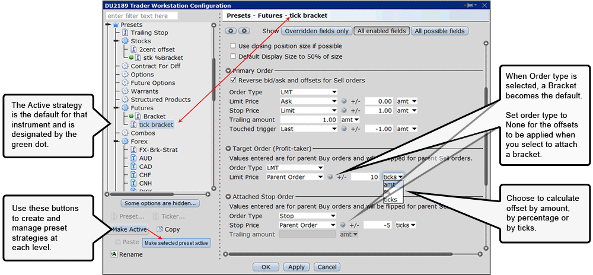Click the Presets root icon

(116, 24)
